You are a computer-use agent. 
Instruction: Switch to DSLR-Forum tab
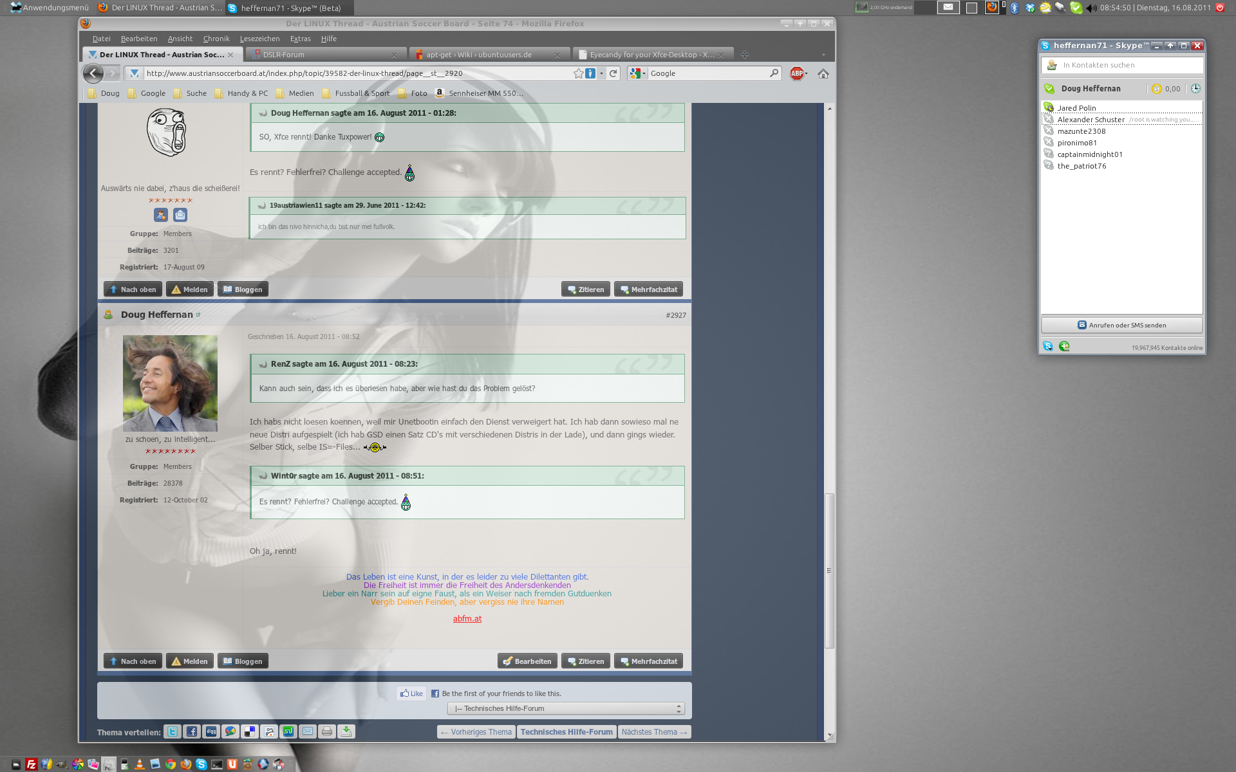click(326, 55)
